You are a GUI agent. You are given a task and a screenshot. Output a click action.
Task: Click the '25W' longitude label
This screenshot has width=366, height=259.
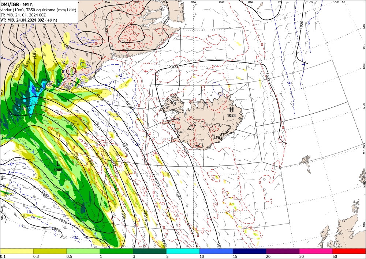click(165, 2)
